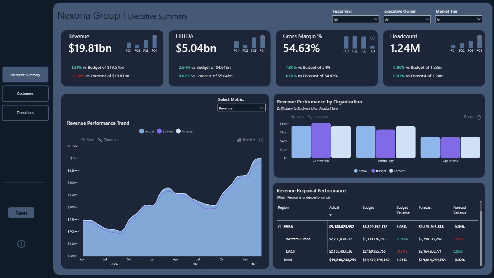Click the purple Commercial Budget bar
This screenshot has width=494, height=278.
click(321, 140)
